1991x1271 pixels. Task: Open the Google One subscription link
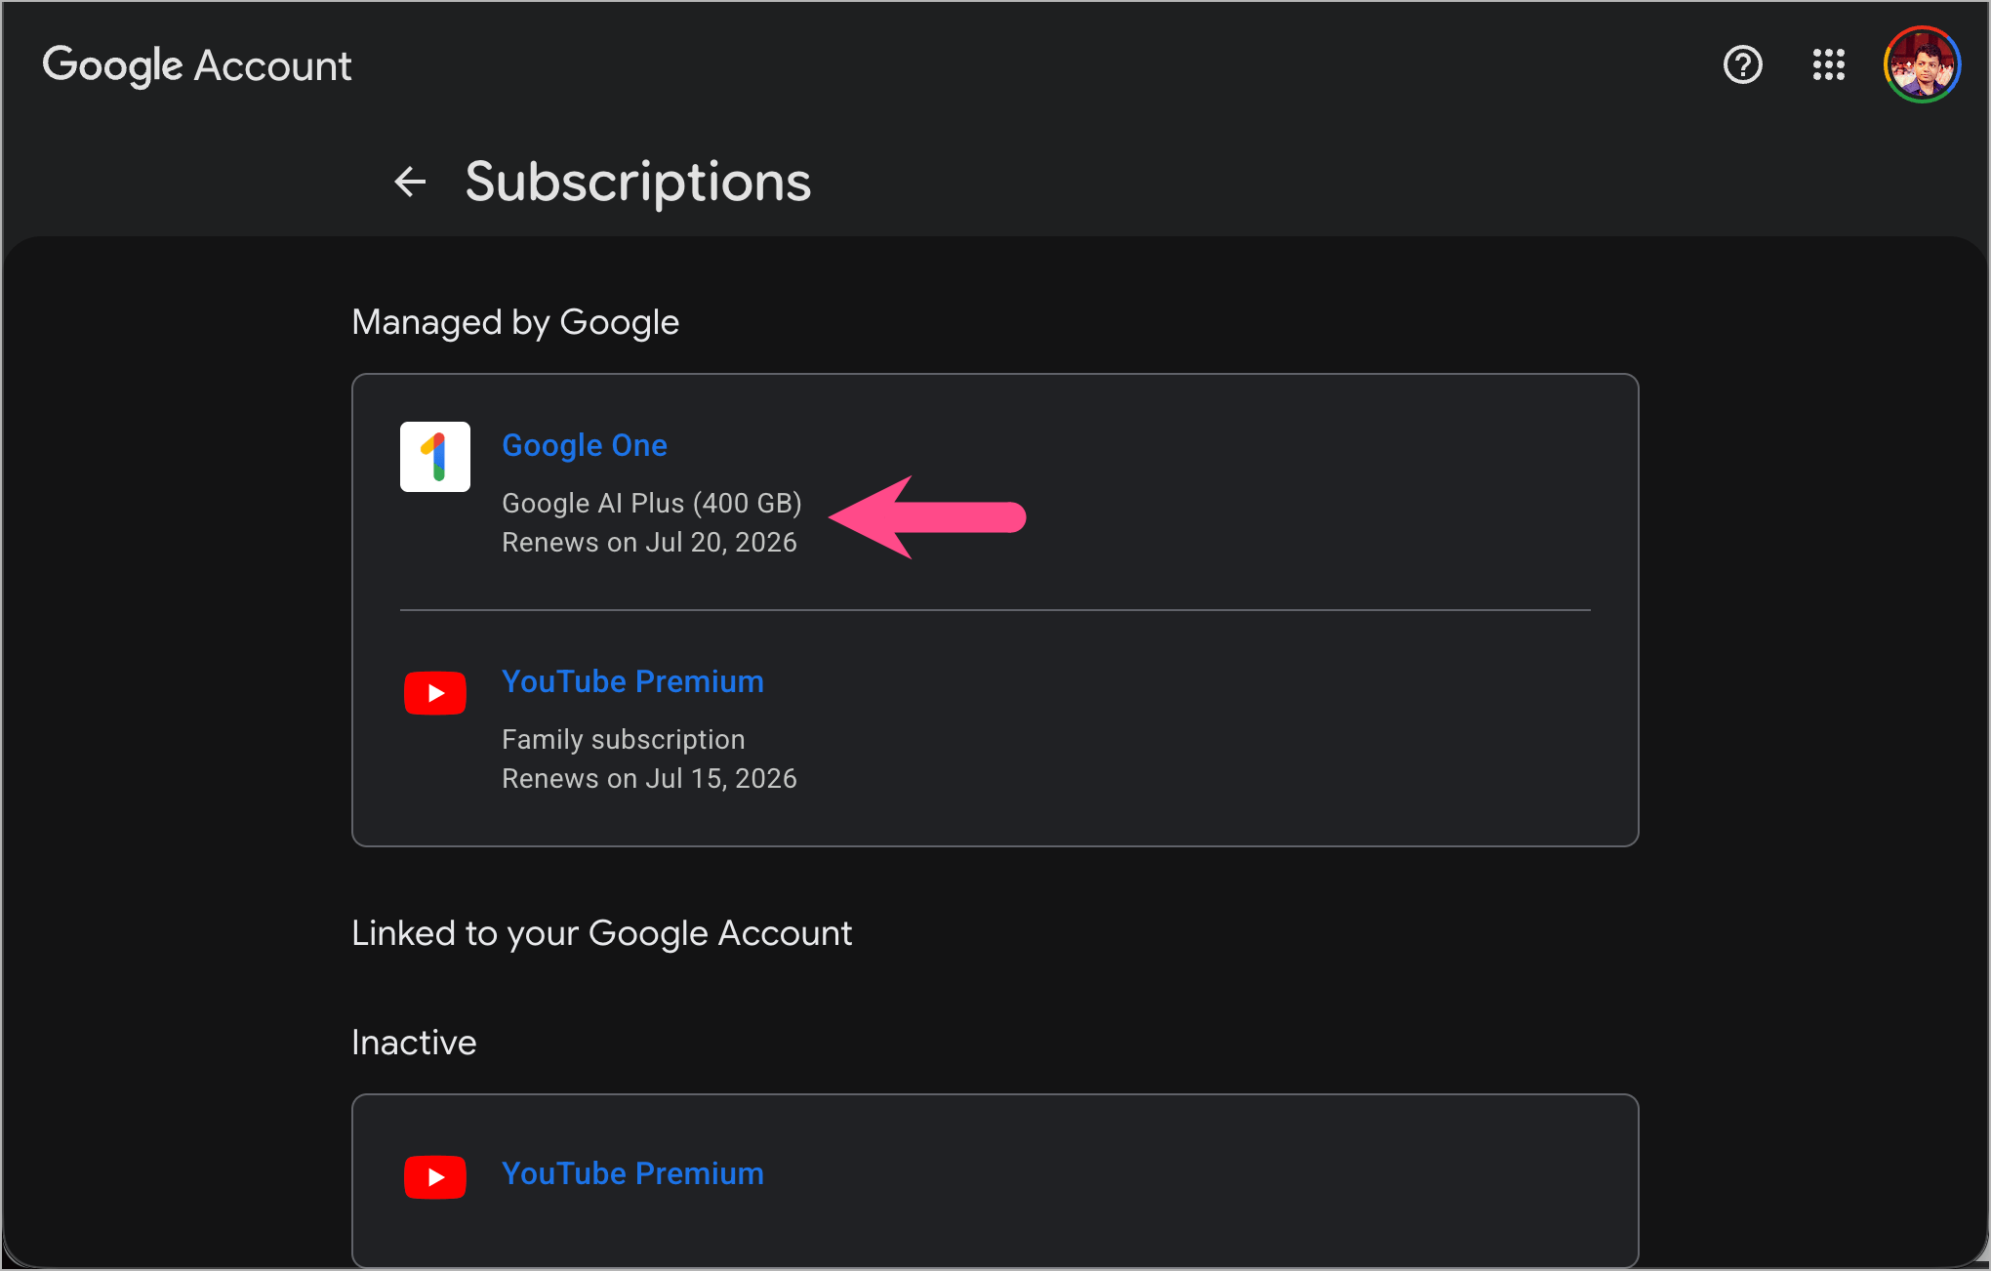585,446
